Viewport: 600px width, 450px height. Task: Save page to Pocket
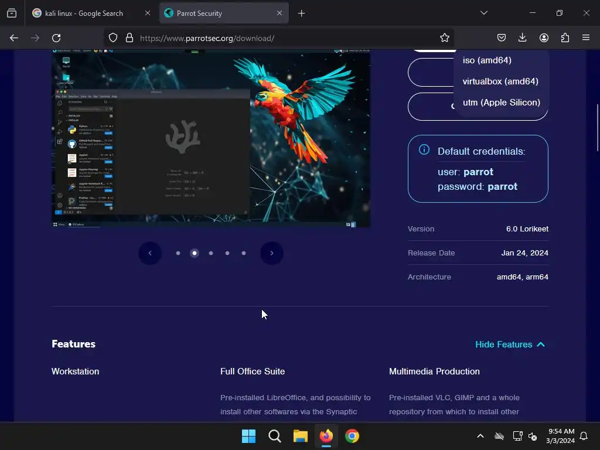point(502,38)
